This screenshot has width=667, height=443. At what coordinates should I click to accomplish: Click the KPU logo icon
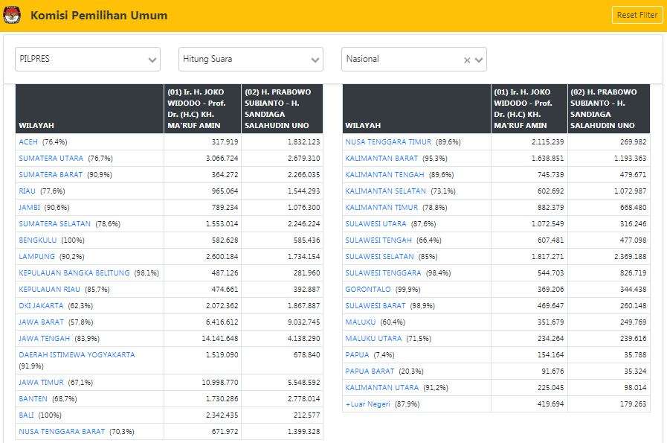[13, 15]
